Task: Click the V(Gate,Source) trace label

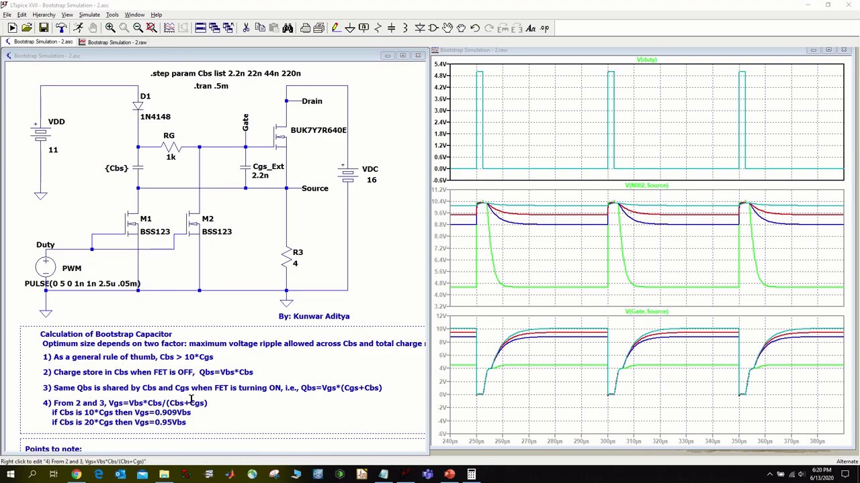Action: (646, 311)
